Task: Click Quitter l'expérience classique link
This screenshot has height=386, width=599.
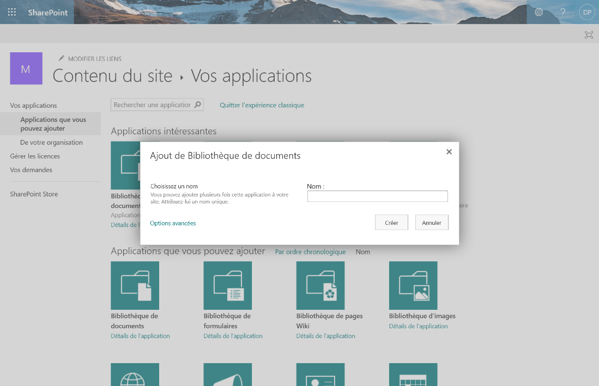Action: pos(262,105)
